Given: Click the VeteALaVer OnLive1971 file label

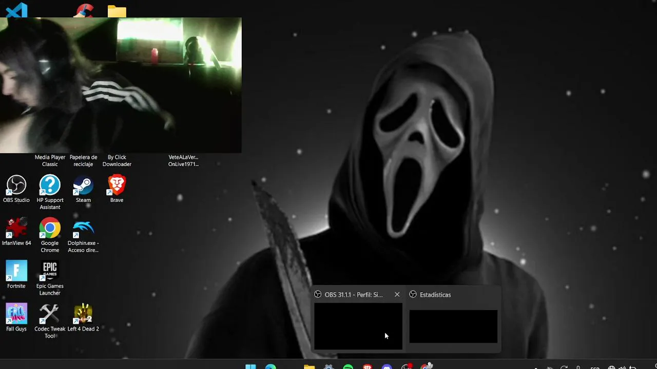Looking at the screenshot, I should pyautogui.click(x=183, y=161).
